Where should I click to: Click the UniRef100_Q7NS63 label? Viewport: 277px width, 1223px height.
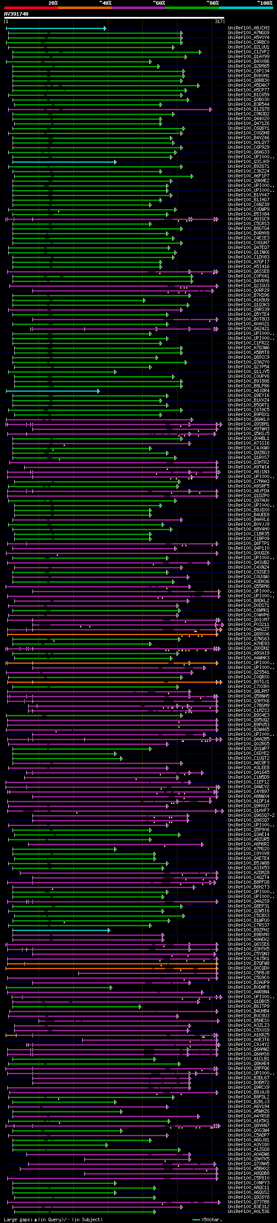pyautogui.click(x=248, y=639)
